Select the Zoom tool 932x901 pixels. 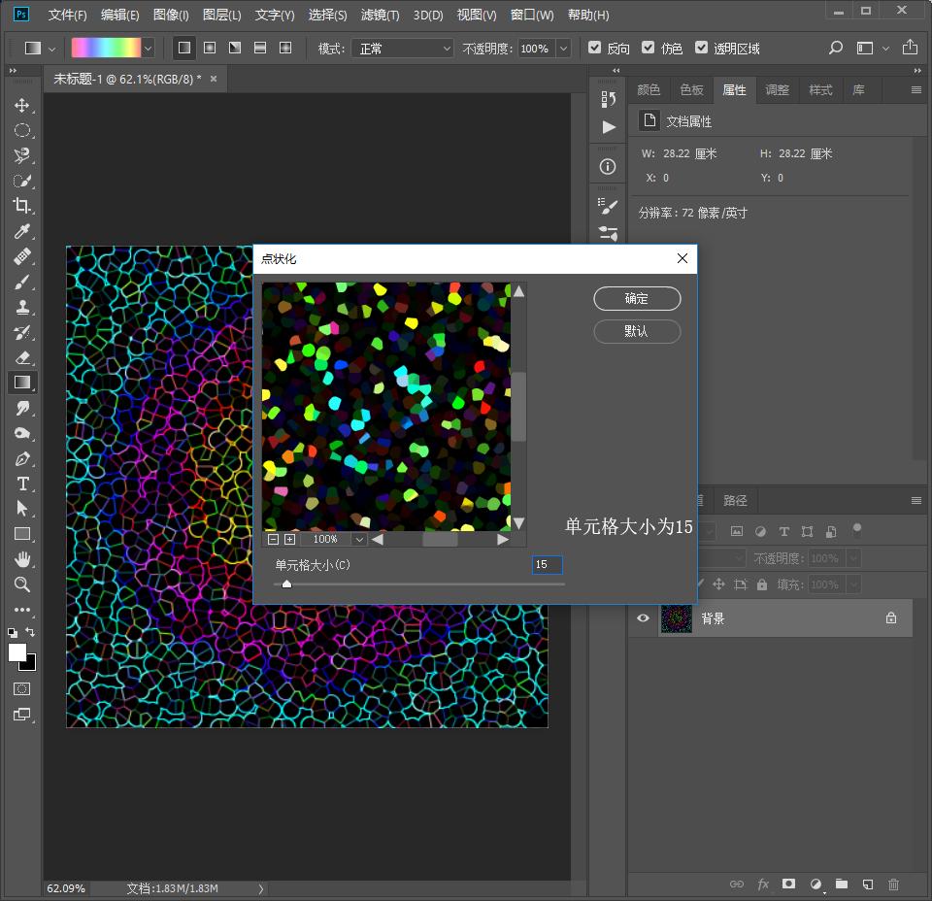(21, 584)
